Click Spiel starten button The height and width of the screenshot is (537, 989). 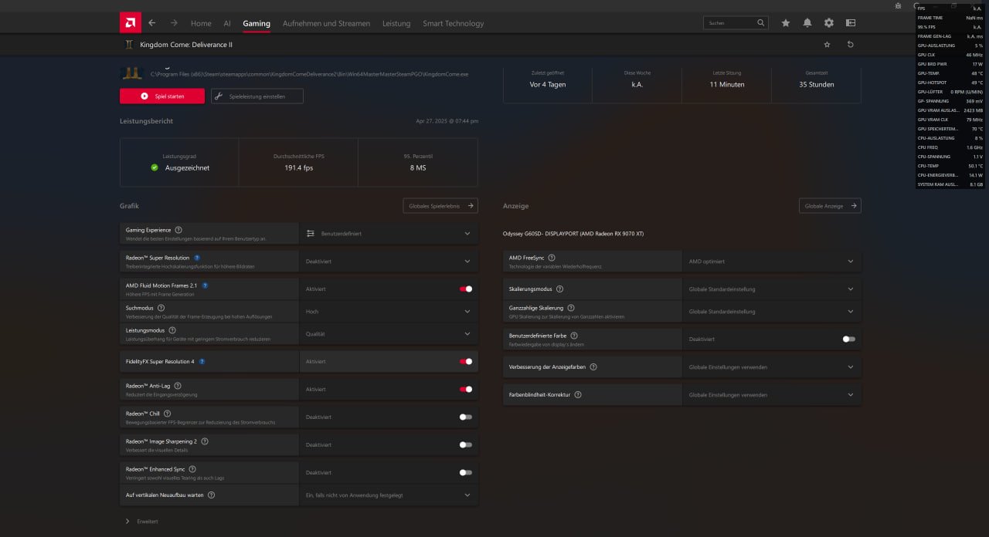162,96
